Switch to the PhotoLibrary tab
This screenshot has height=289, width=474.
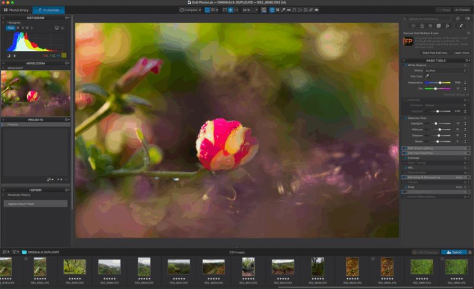tap(16, 10)
